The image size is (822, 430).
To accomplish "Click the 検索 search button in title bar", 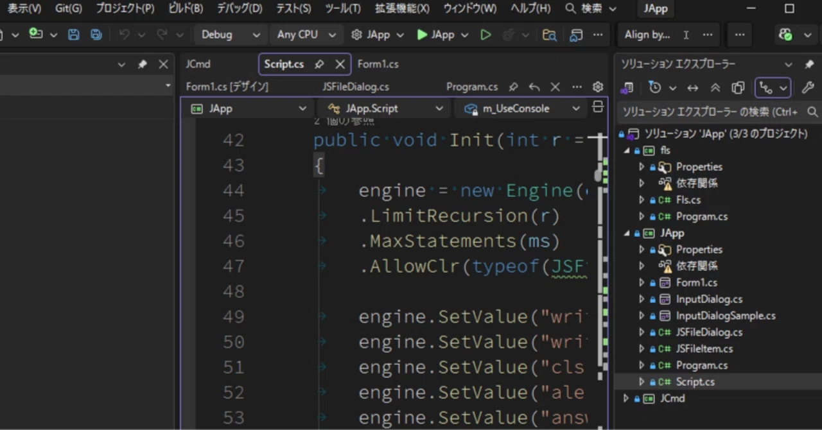I will pos(591,8).
